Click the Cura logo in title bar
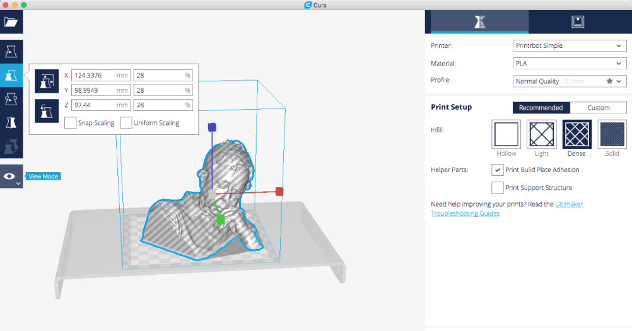Screen dimensions: 632x331 pos(308,5)
